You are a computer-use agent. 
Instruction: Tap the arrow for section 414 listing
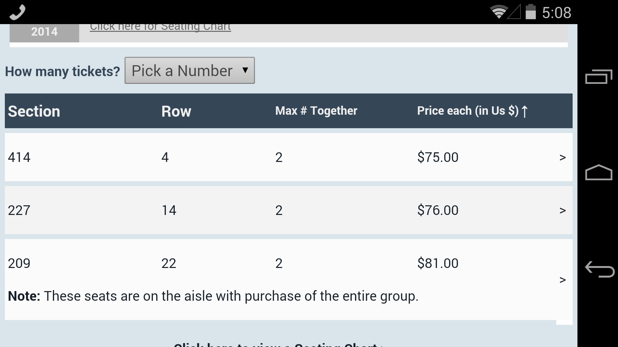tap(562, 157)
